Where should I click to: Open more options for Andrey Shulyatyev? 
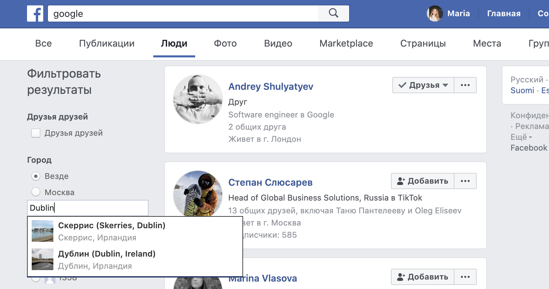pos(465,85)
